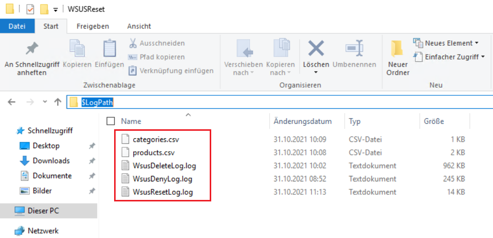
Task: Click the Einfügen clipboard icon
Action: pos(109,49)
